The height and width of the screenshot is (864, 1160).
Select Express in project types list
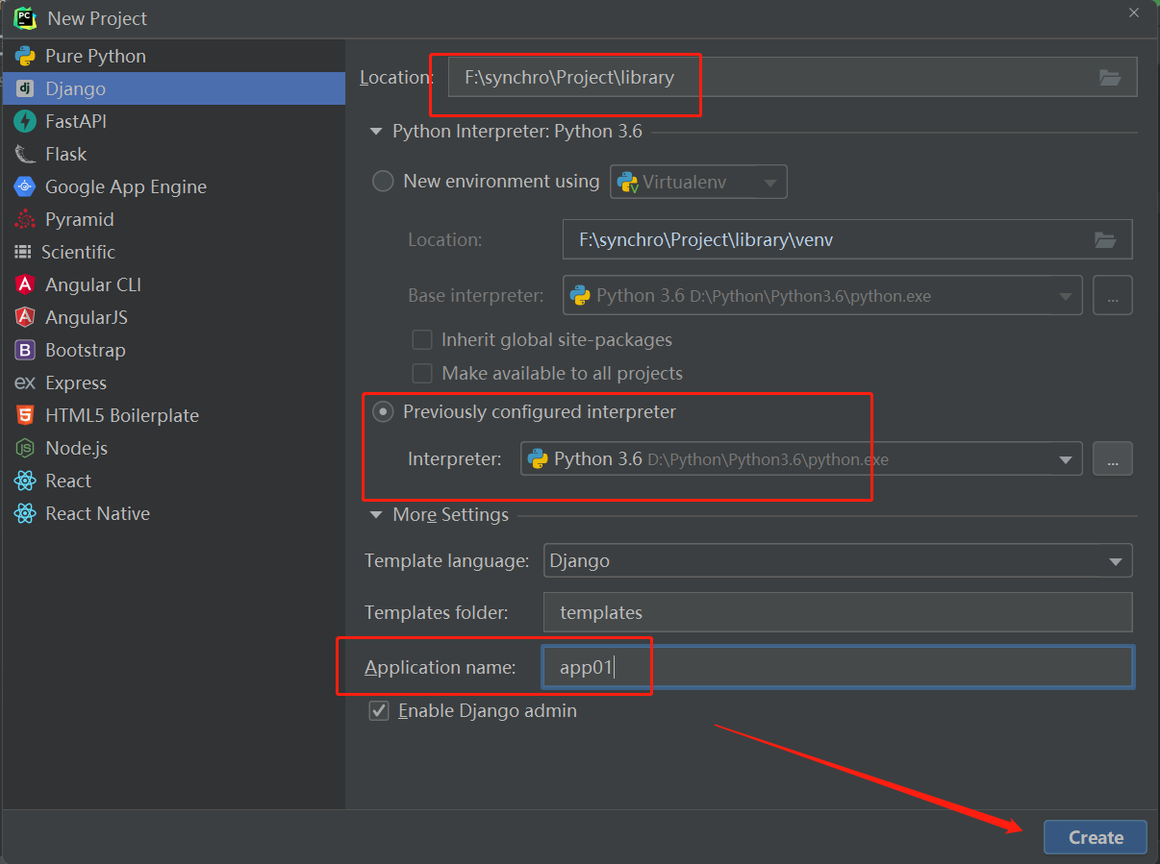point(173,383)
